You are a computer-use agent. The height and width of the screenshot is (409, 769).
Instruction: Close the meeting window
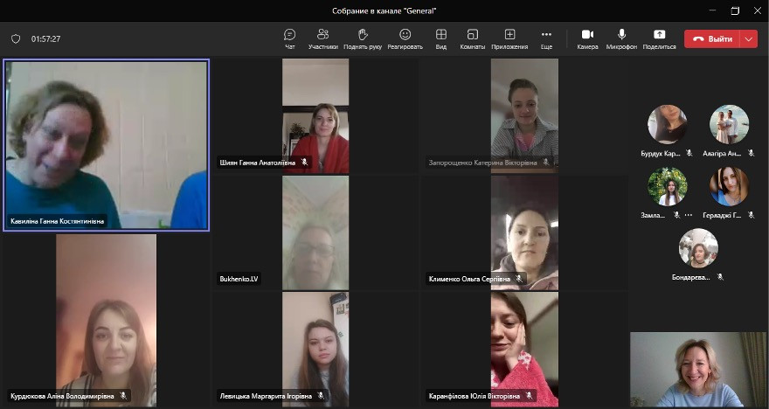point(758,10)
